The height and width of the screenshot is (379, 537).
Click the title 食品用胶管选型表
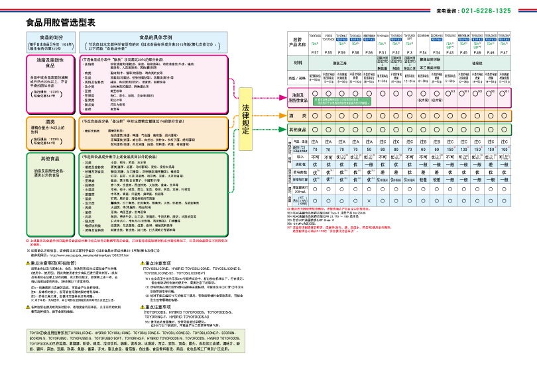(x=60, y=22)
